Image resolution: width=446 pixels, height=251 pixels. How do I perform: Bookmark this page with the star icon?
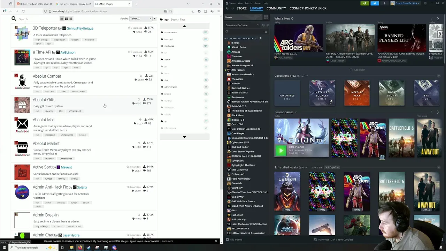(170, 11)
